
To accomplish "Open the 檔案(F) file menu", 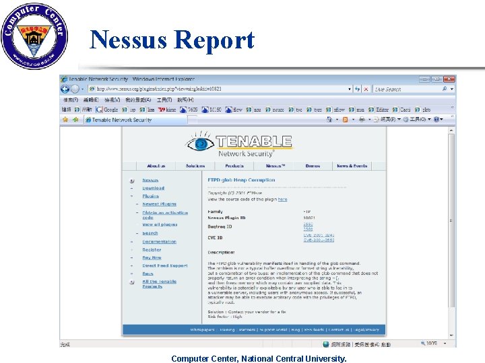I will (71, 99).
